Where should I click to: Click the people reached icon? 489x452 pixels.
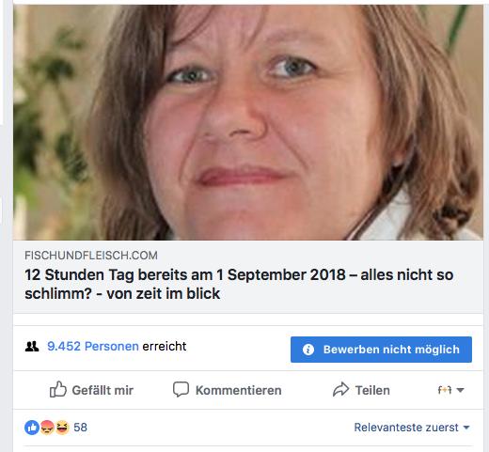tap(32, 347)
